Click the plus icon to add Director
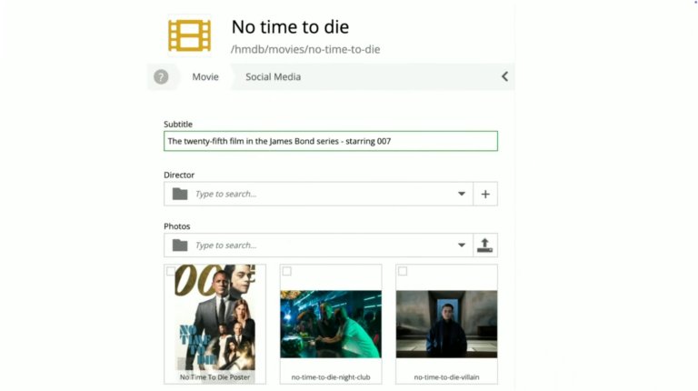The image size is (698, 391). coord(485,194)
